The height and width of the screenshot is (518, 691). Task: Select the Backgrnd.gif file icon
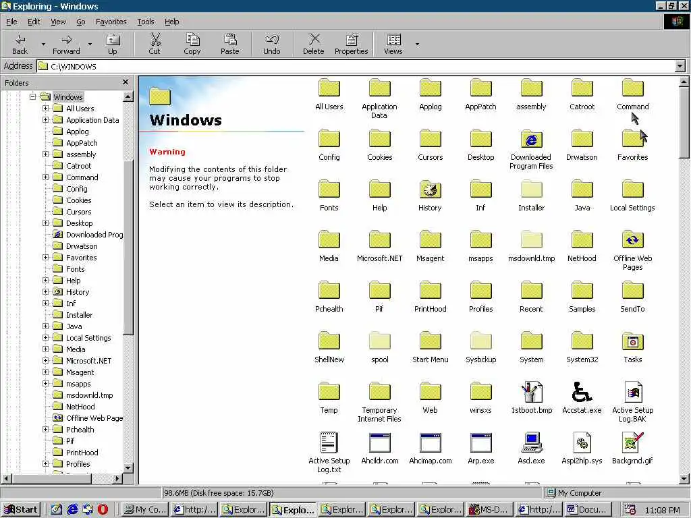(632, 442)
